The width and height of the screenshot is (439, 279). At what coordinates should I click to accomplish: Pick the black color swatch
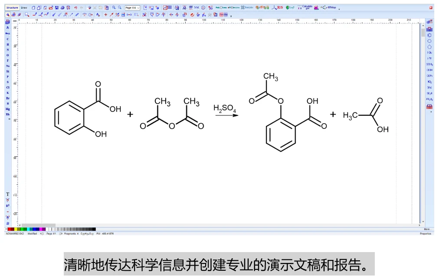(x=94, y=229)
